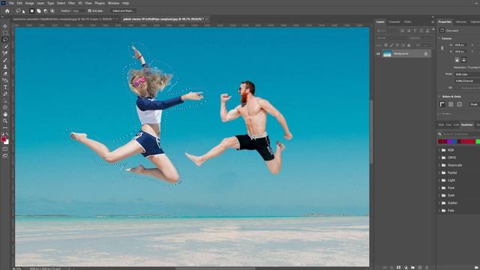Collapse the Canvas section in Properties
Image resolution: width=480 pixels, height=270 pixels.
coord(439,38)
